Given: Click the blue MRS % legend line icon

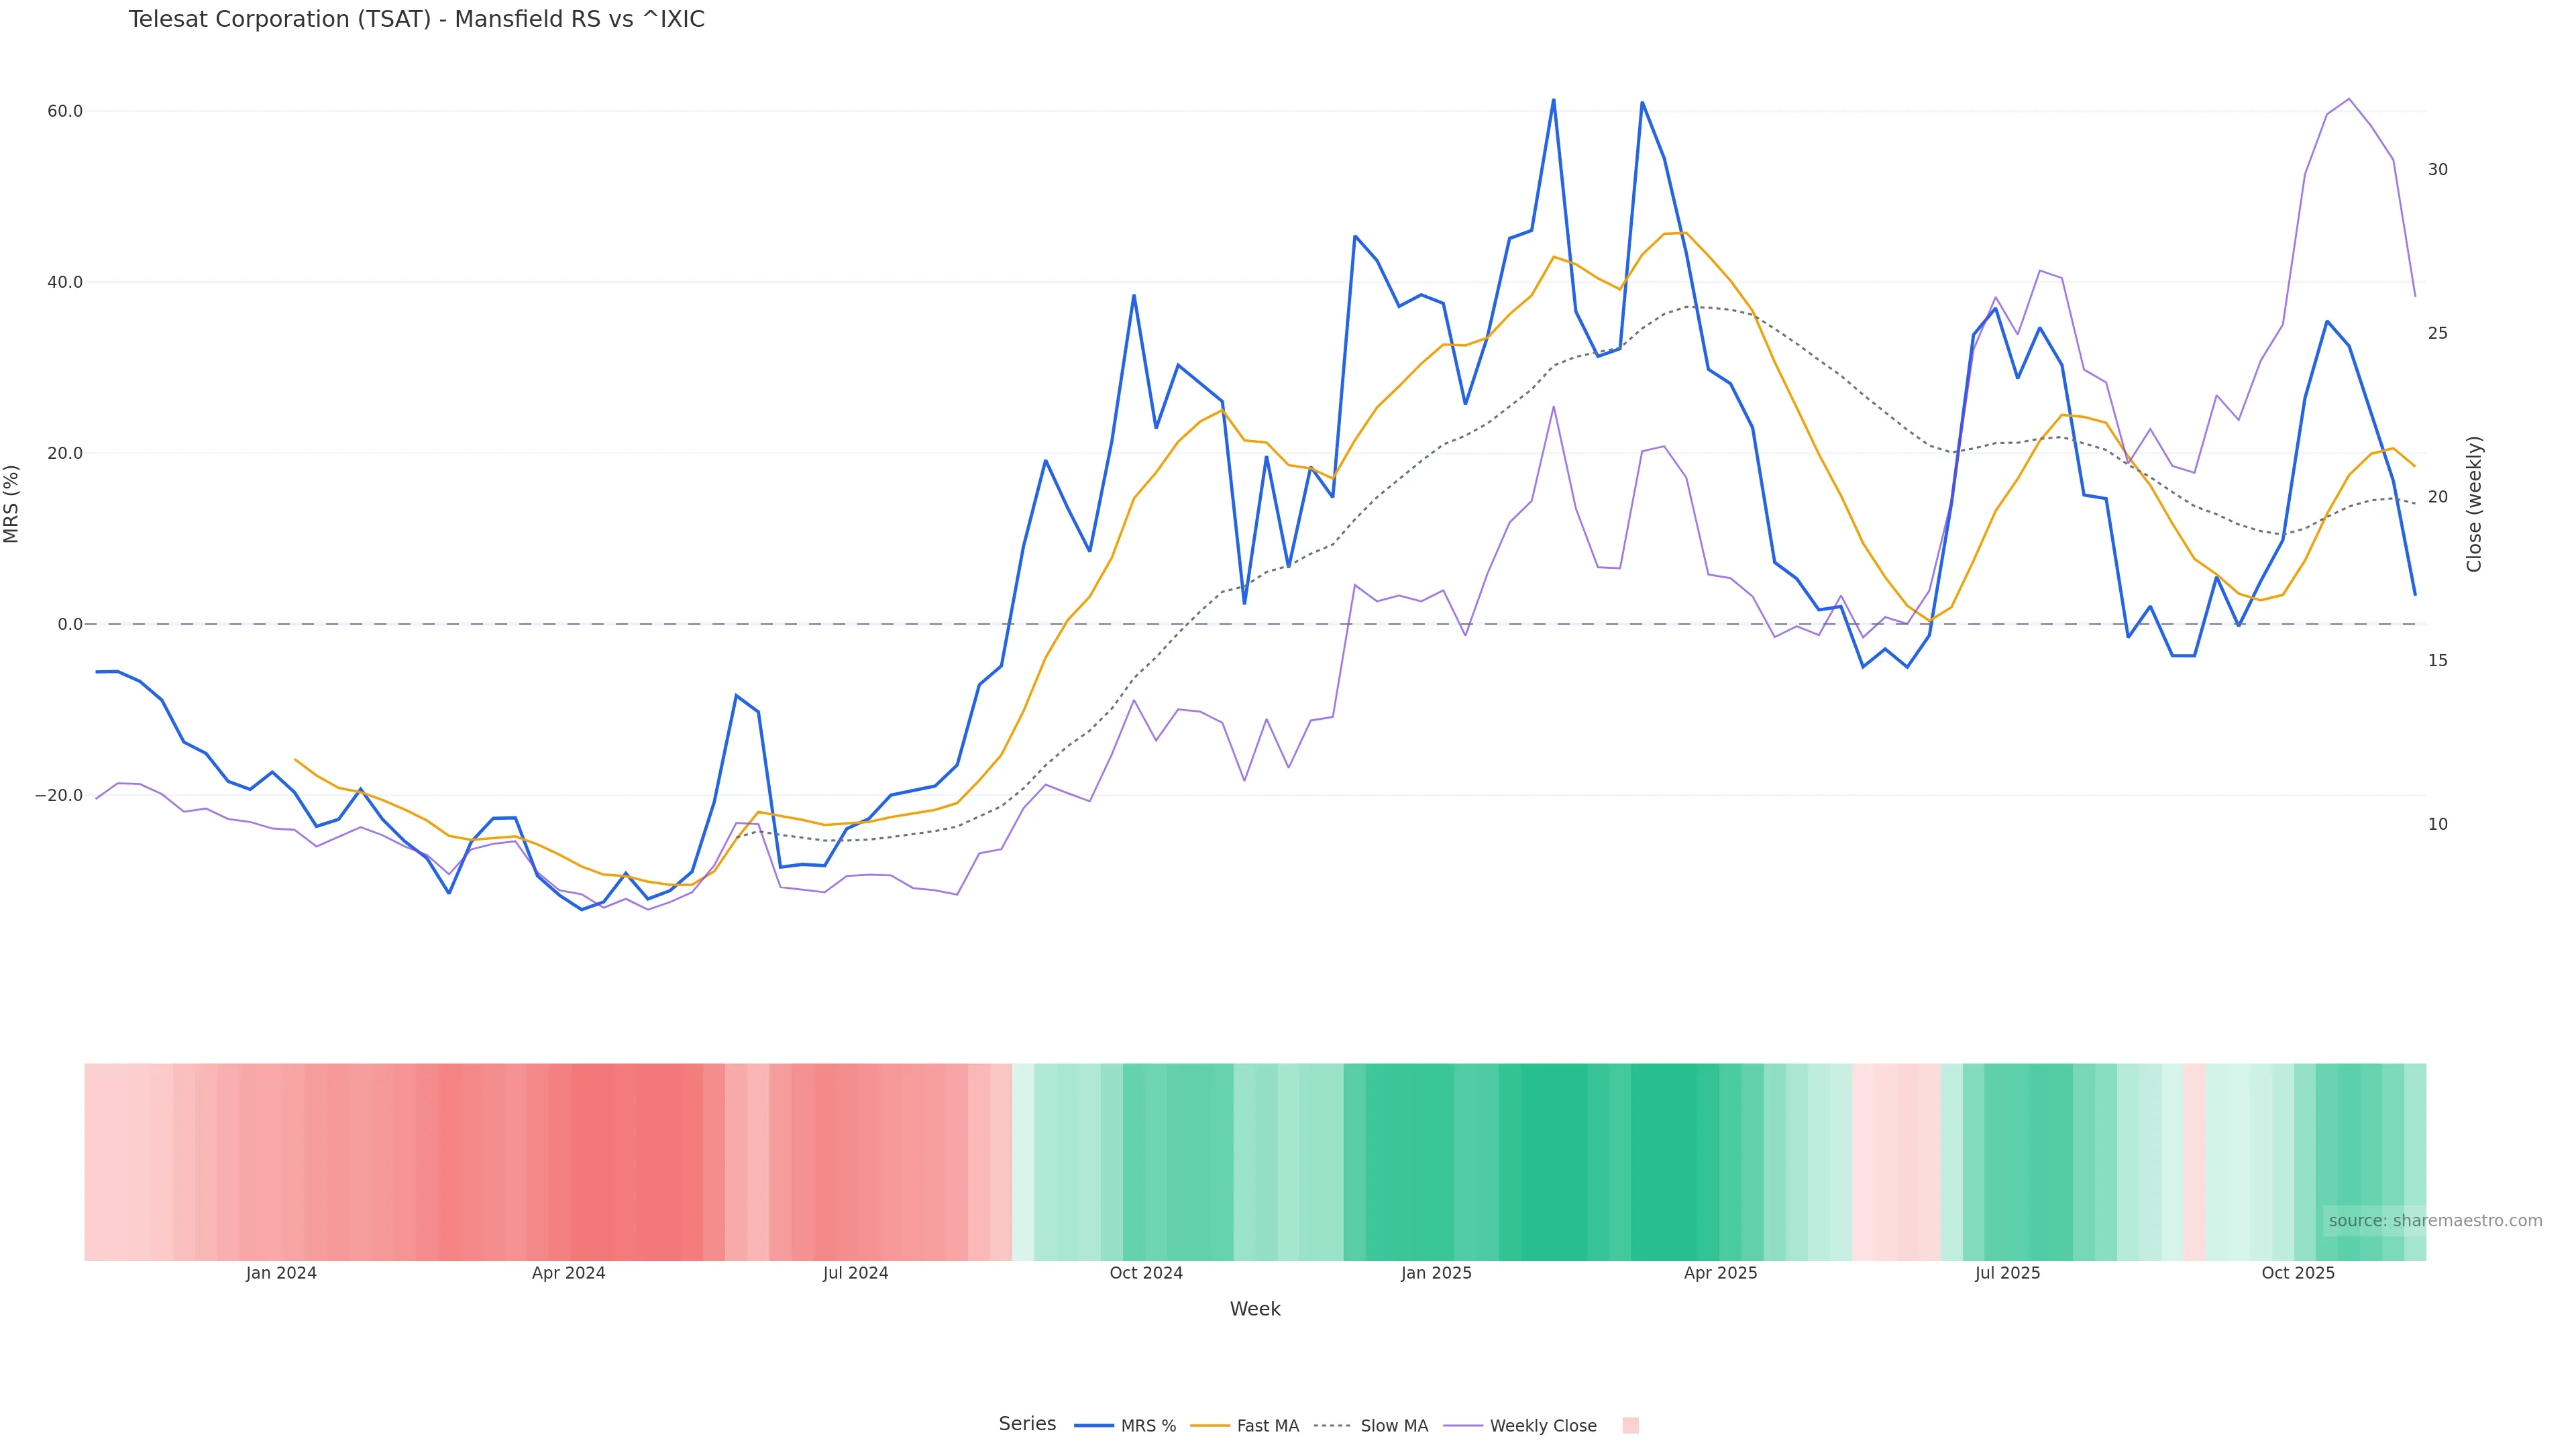Looking at the screenshot, I should point(1094,1426).
